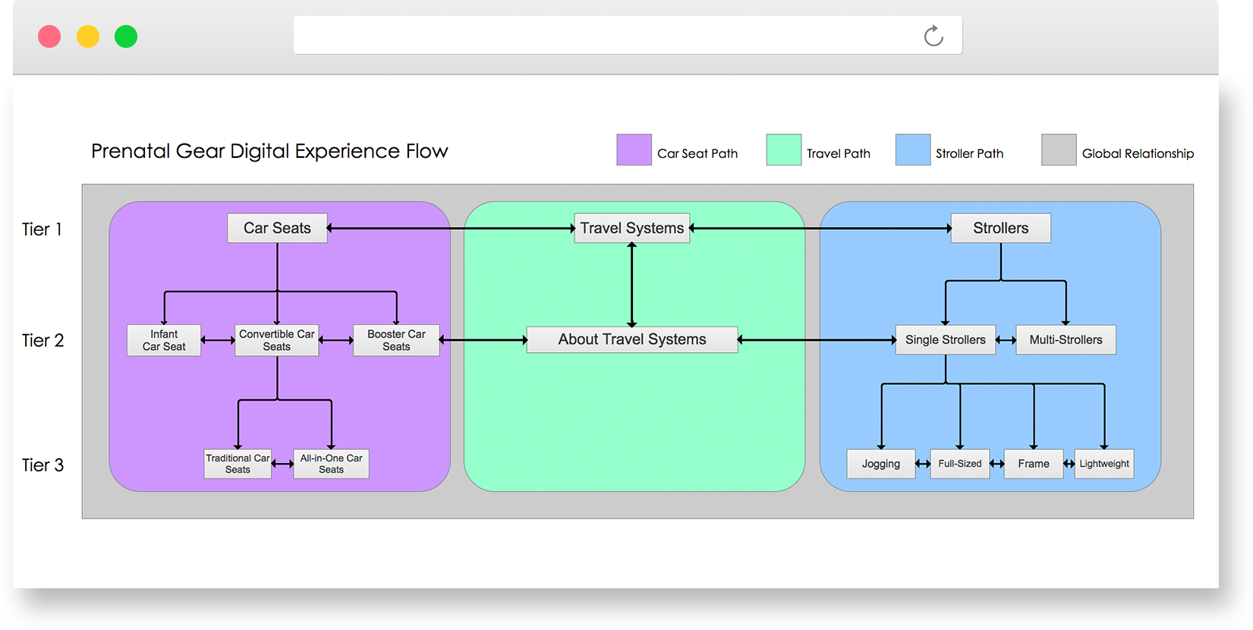Click the green maximize window dot
Screen dimensions: 1253x630
click(x=126, y=36)
